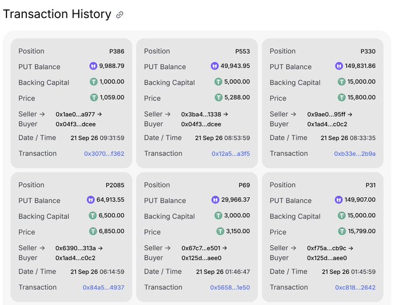
Task: Click position ID P553
Action: (242, 51)
